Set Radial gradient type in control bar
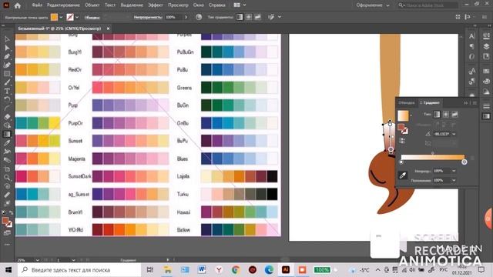493x277 pixels. coord(249,17)
